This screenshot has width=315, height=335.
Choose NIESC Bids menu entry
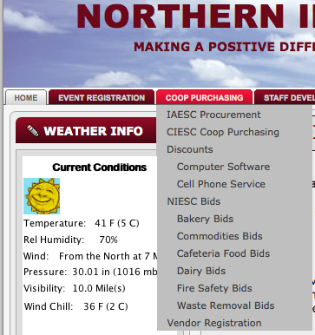[194, 201]
